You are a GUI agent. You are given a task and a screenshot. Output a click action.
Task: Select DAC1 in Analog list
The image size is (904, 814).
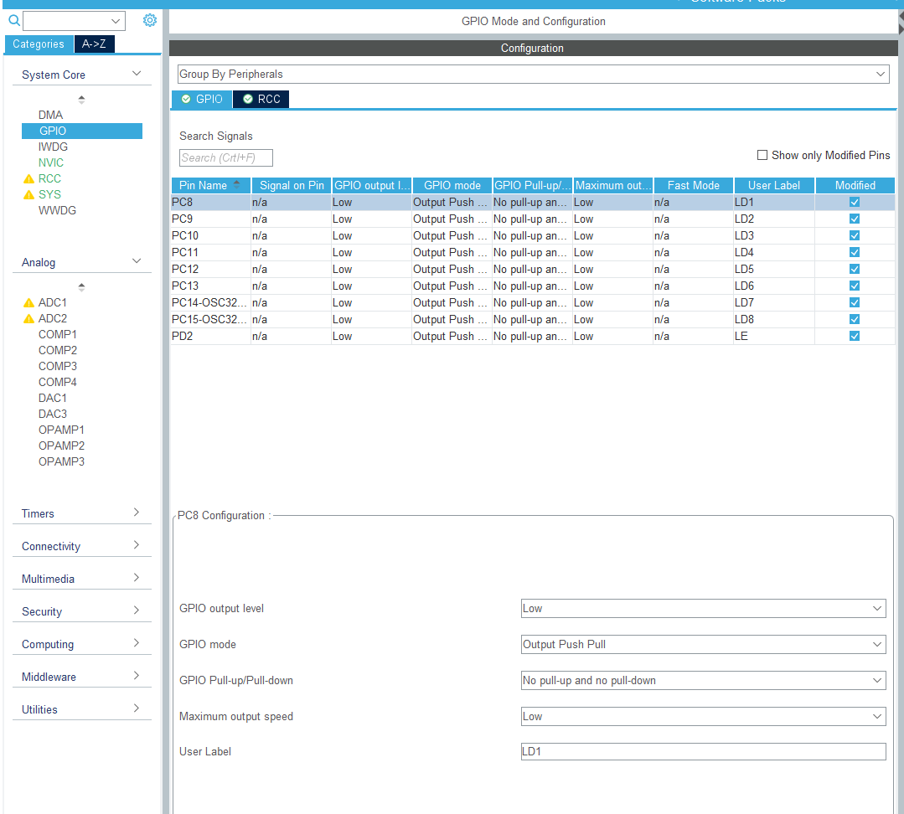click(53, 398)
